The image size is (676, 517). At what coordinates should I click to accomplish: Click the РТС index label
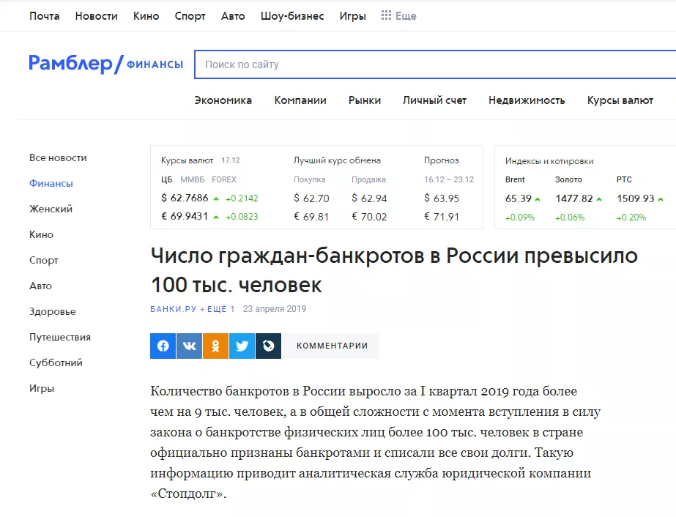[624, 179]
